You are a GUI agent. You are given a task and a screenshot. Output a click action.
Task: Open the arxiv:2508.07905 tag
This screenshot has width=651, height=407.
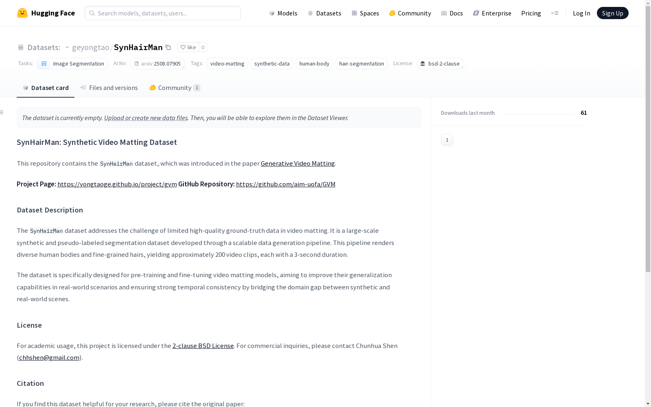pos(157,63)
